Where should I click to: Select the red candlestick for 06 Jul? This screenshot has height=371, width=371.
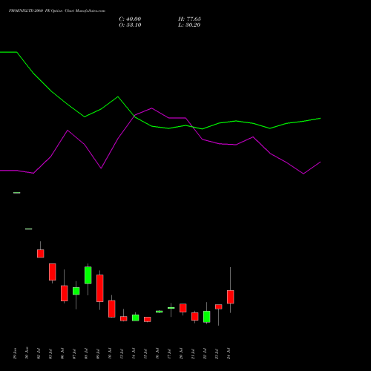click(x=65, y=293)
